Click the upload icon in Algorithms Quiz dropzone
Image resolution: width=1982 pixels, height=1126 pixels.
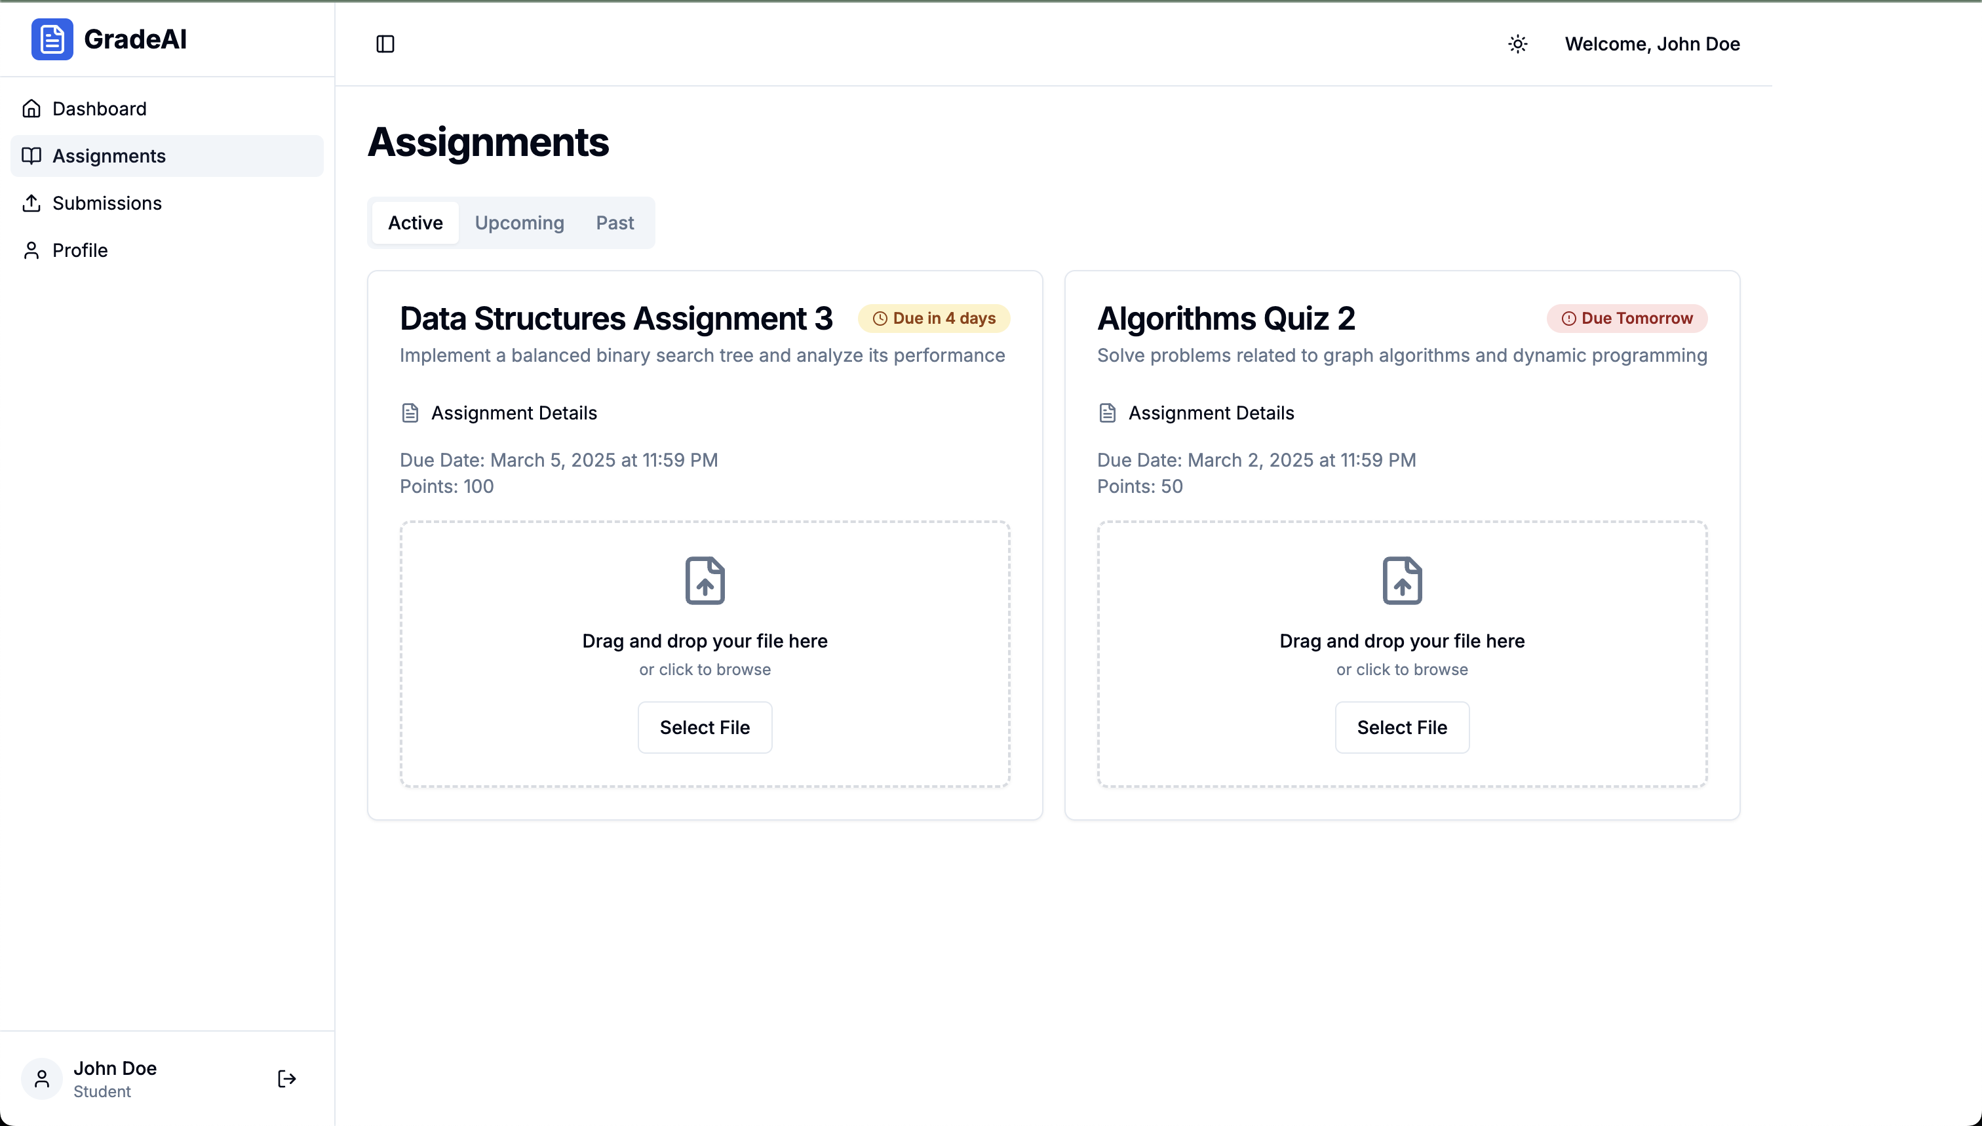[x=1401, y=580]
